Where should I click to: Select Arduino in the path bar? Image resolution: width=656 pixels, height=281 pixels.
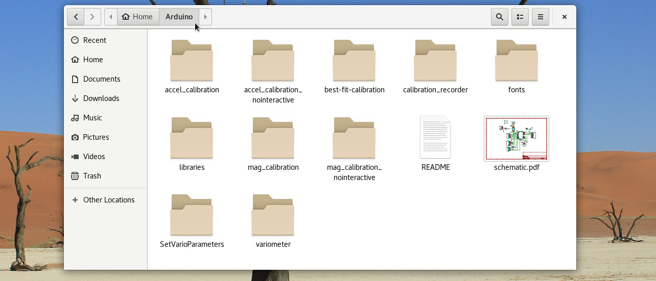click(179, 17)
